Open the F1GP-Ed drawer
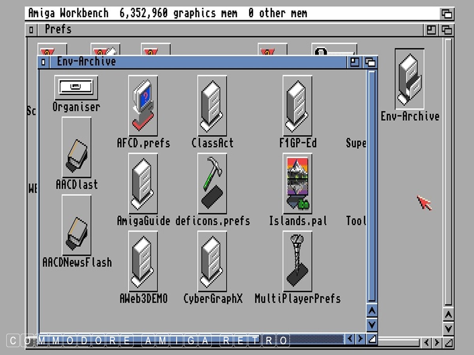The image size is (474, 355). pyautogui.click(x=297, y=105)
